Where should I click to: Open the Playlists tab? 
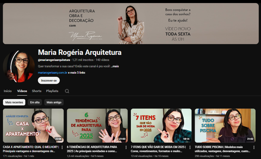(52, 91)
